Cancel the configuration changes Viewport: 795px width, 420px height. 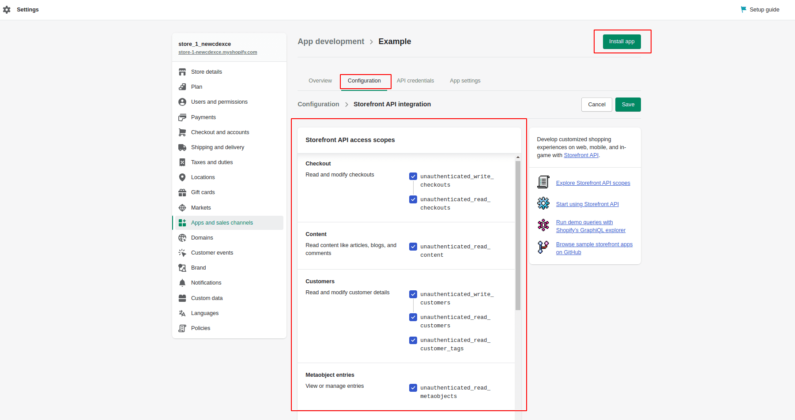[597, 105]
